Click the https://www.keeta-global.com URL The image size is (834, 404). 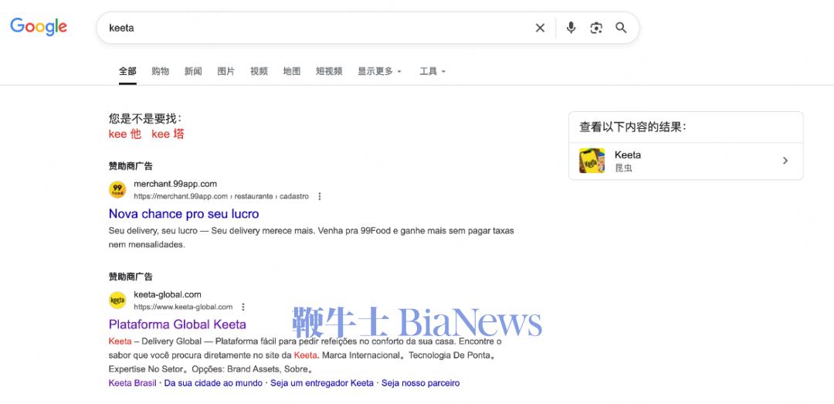(183, 307)
